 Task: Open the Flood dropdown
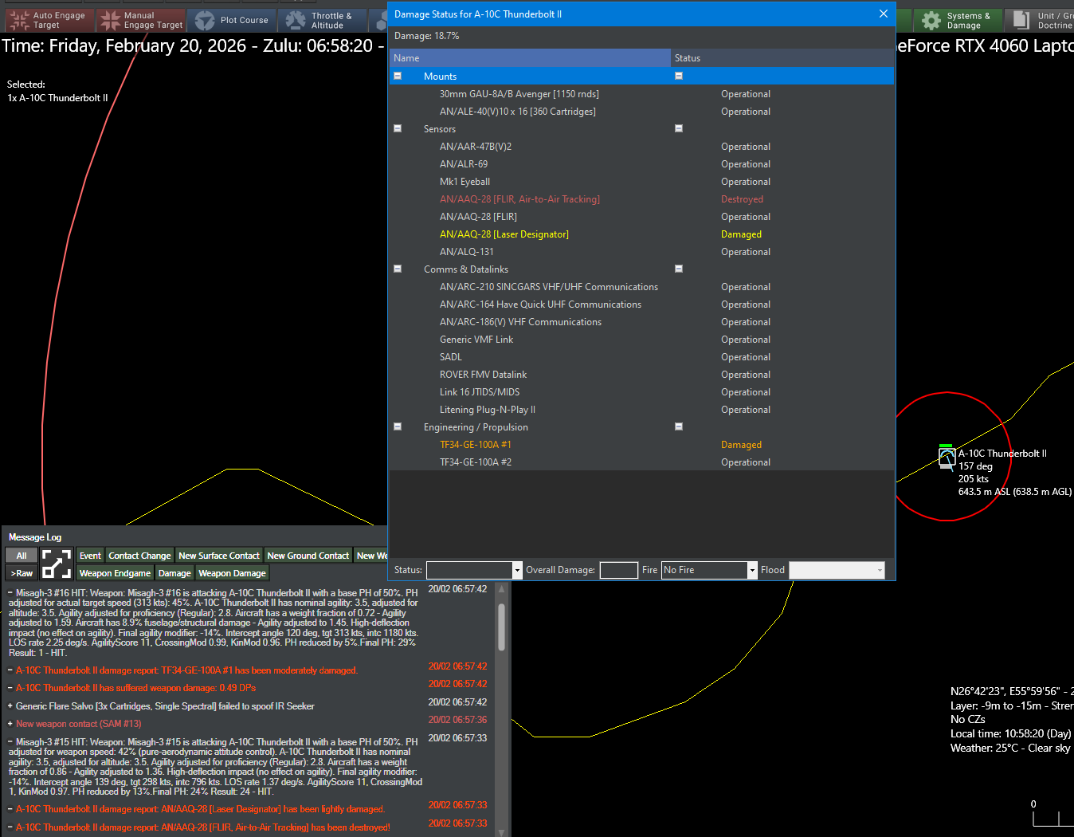[x=837, y=570]
